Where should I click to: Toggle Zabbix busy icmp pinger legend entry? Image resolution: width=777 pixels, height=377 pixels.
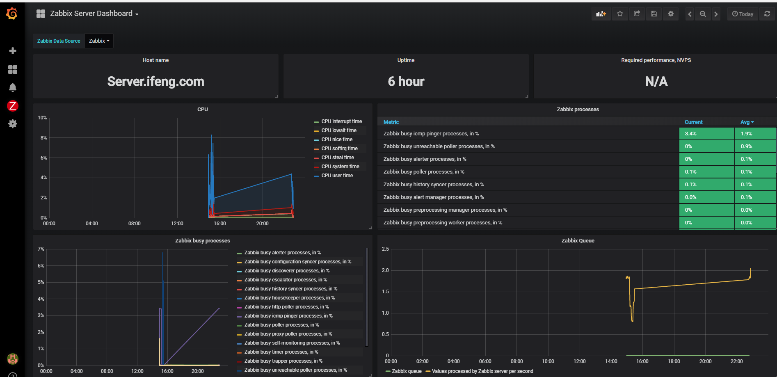click(x=288, y=316)
